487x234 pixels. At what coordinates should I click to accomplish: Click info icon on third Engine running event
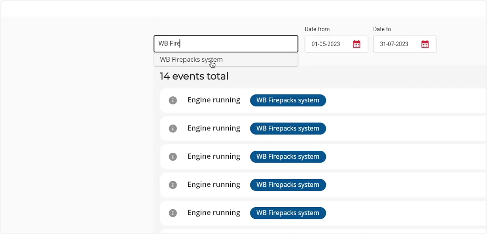[x=173, y=156]
